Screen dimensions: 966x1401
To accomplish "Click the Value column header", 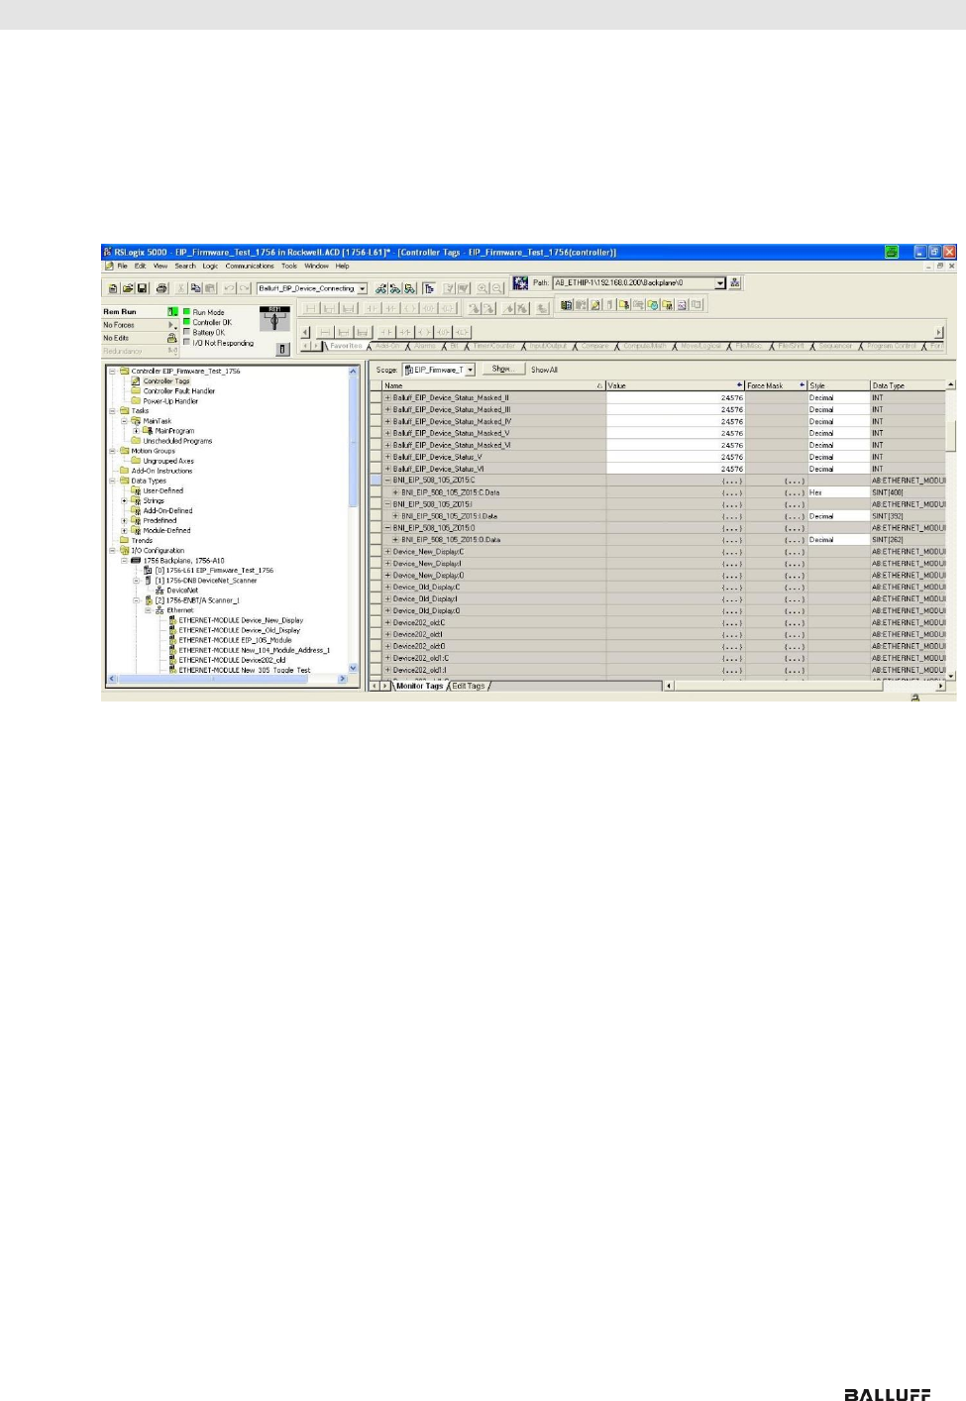I will [675, 385].
